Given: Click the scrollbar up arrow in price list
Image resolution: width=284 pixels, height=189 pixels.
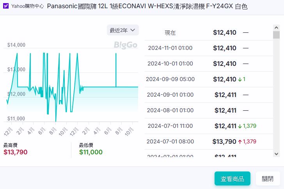Looking at the screenshot, I should tap(277, 28).
